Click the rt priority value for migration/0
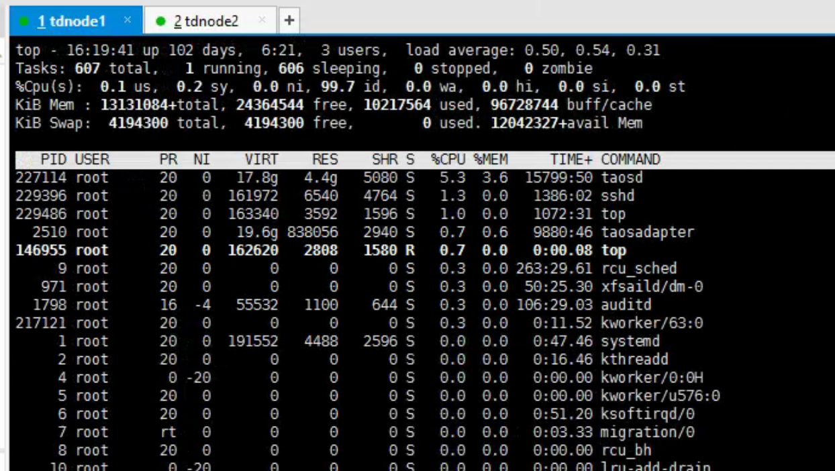 point(168,431)
